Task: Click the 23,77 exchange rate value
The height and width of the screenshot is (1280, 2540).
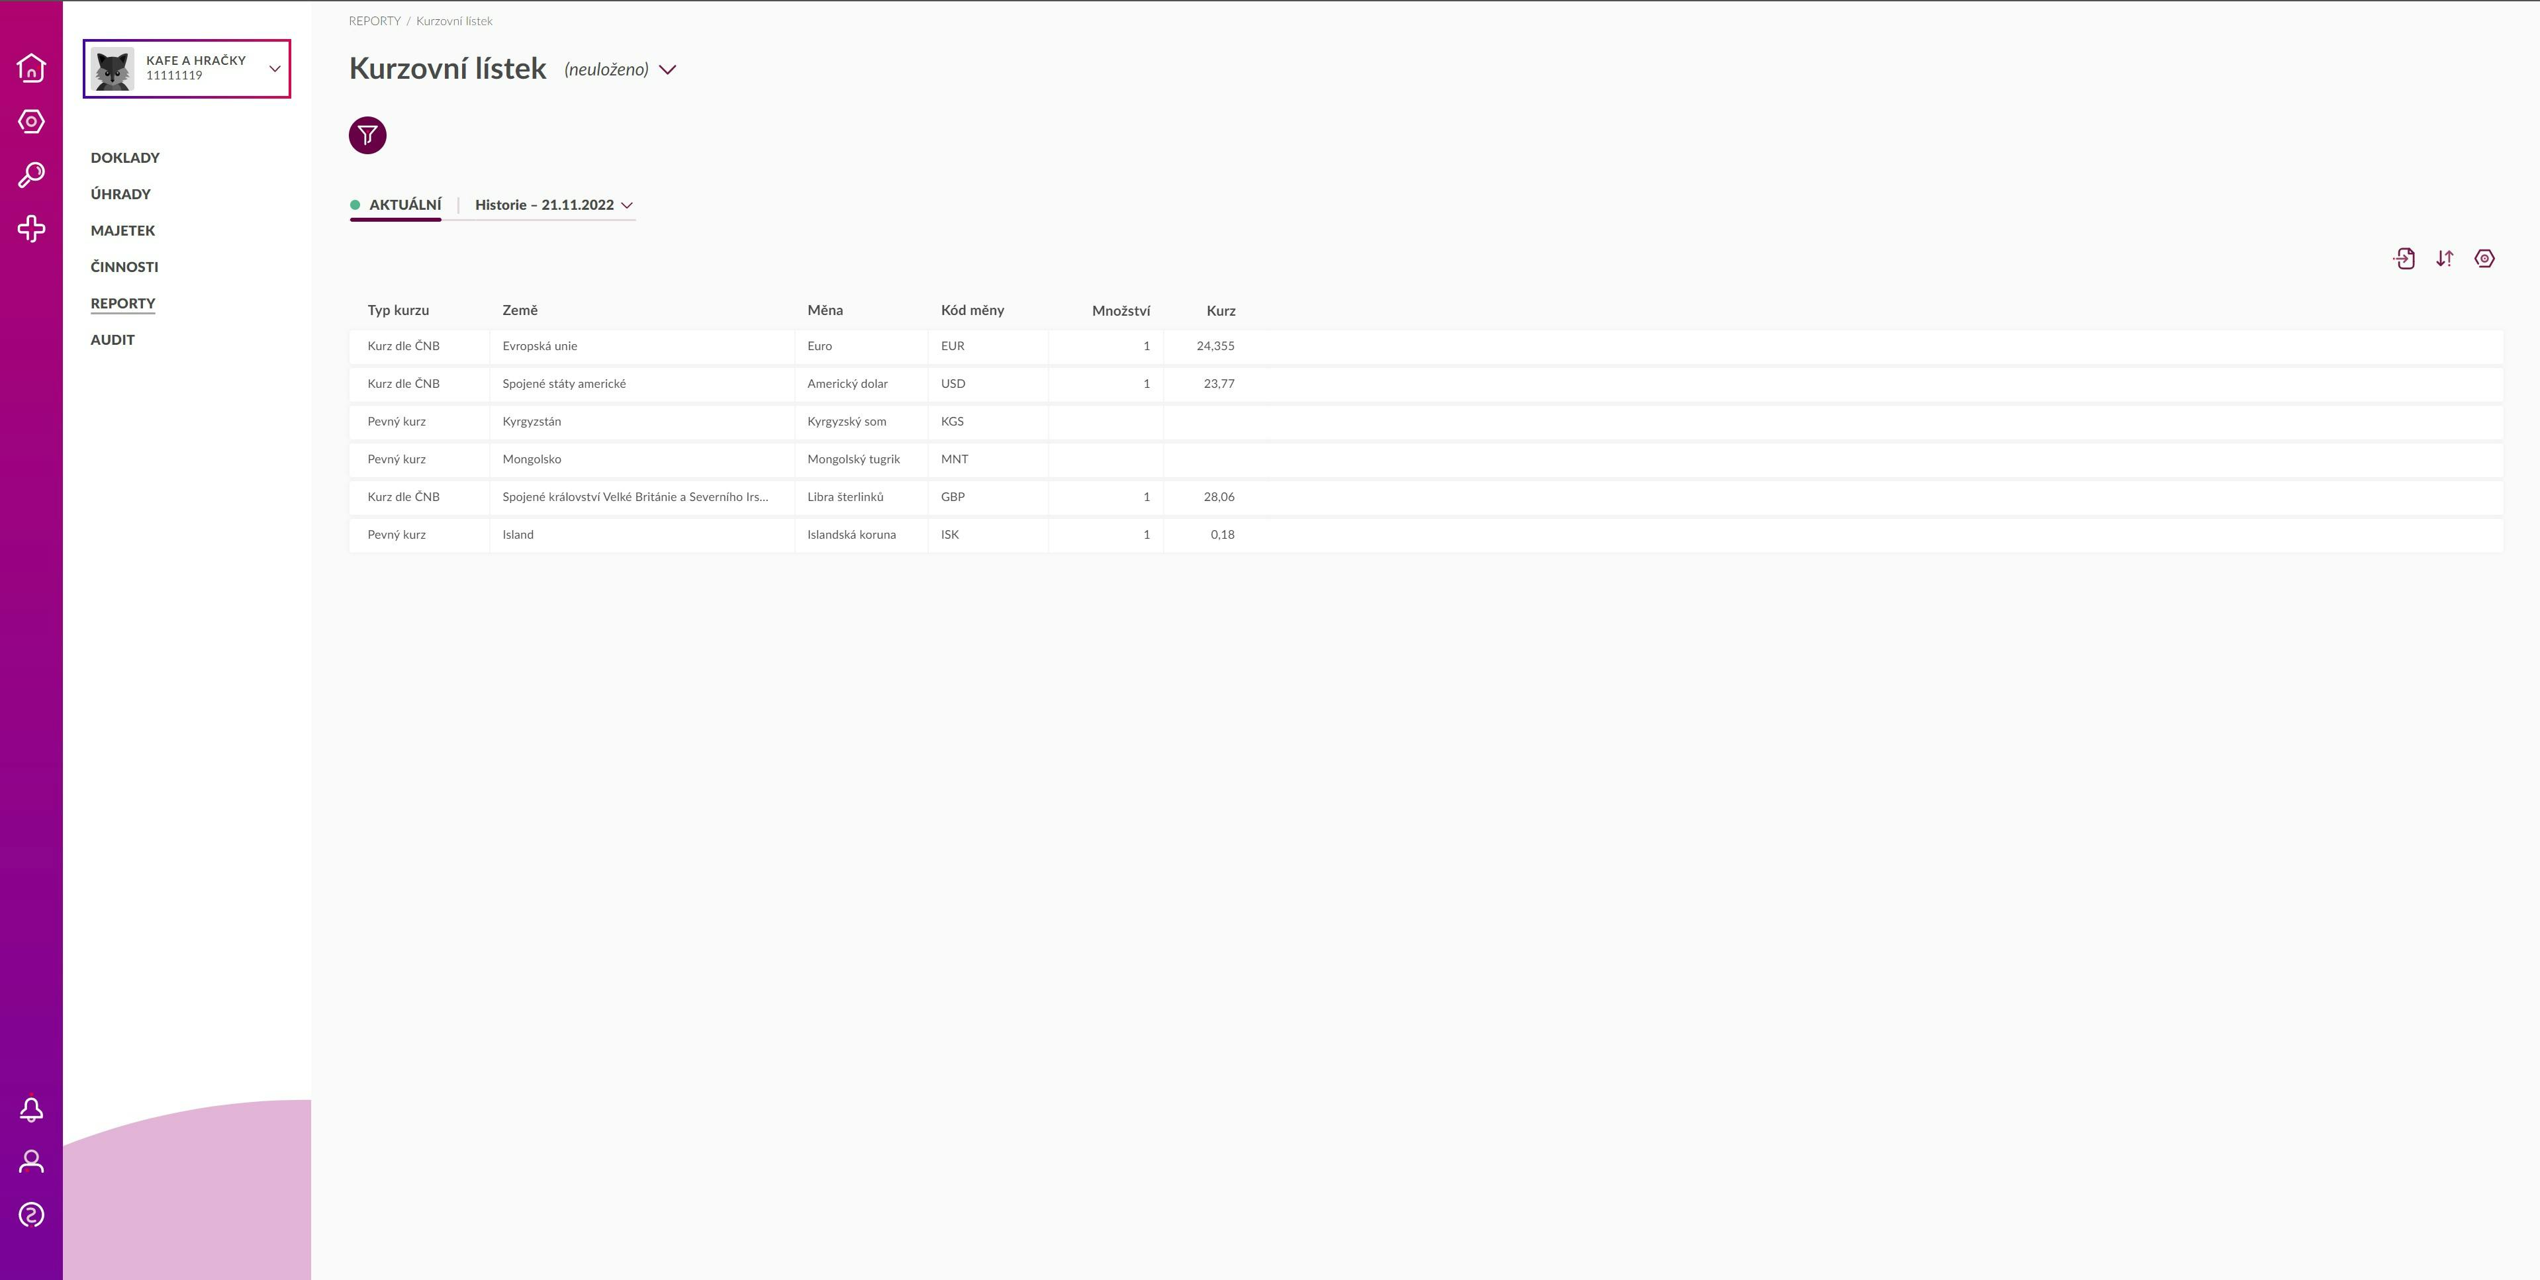Action: 1219,384
